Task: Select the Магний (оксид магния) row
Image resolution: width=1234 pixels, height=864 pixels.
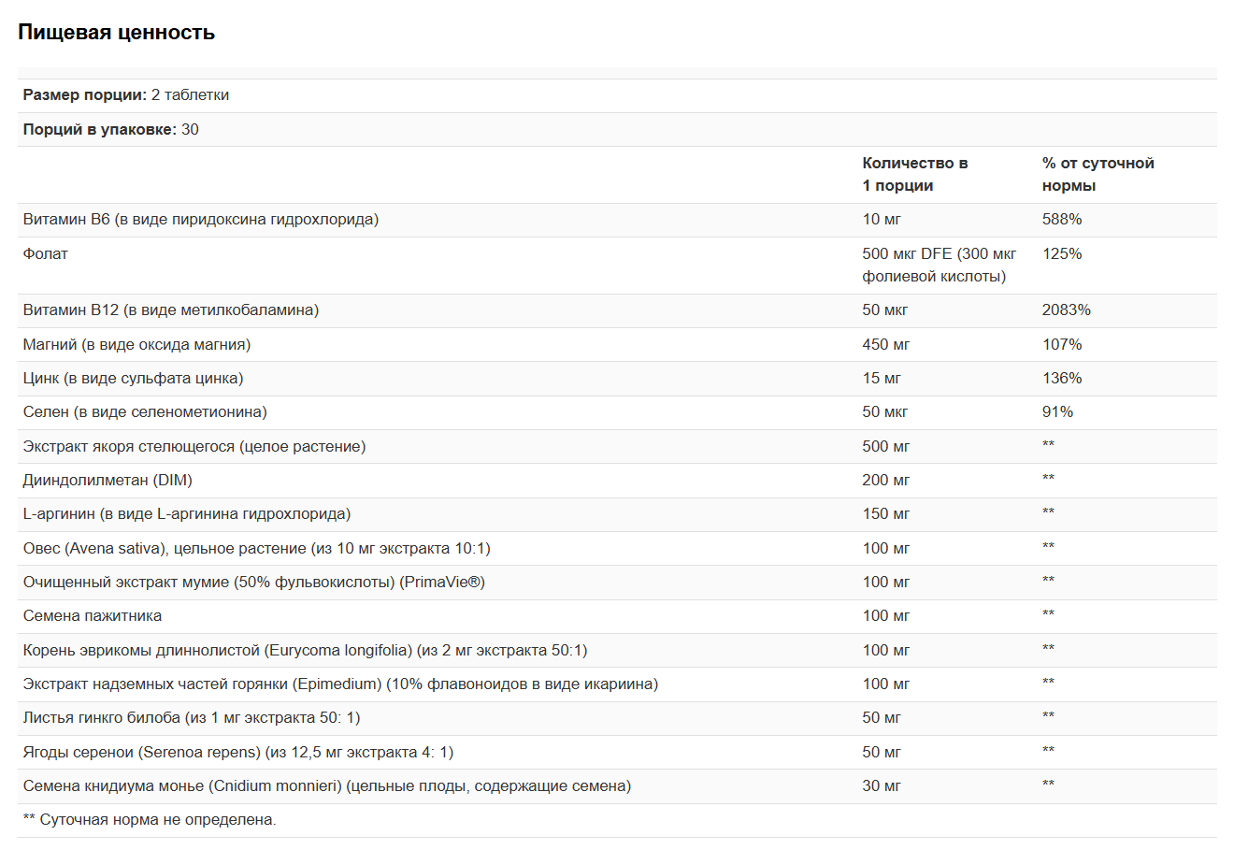Action: [617, 344]
